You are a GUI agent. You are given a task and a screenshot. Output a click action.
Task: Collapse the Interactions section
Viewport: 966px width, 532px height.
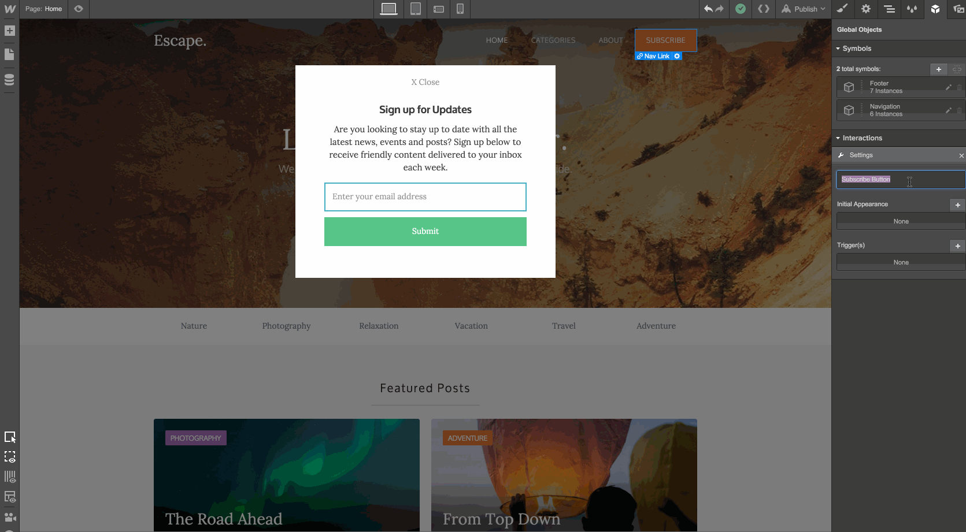coord(859,138)
